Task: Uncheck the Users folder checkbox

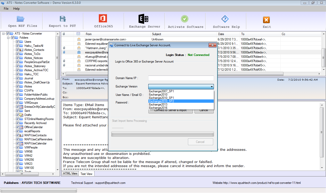Action: point(17,42)
